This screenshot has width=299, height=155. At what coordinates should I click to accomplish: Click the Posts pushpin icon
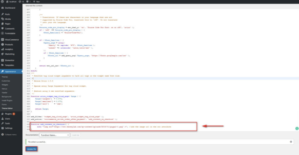2,14
